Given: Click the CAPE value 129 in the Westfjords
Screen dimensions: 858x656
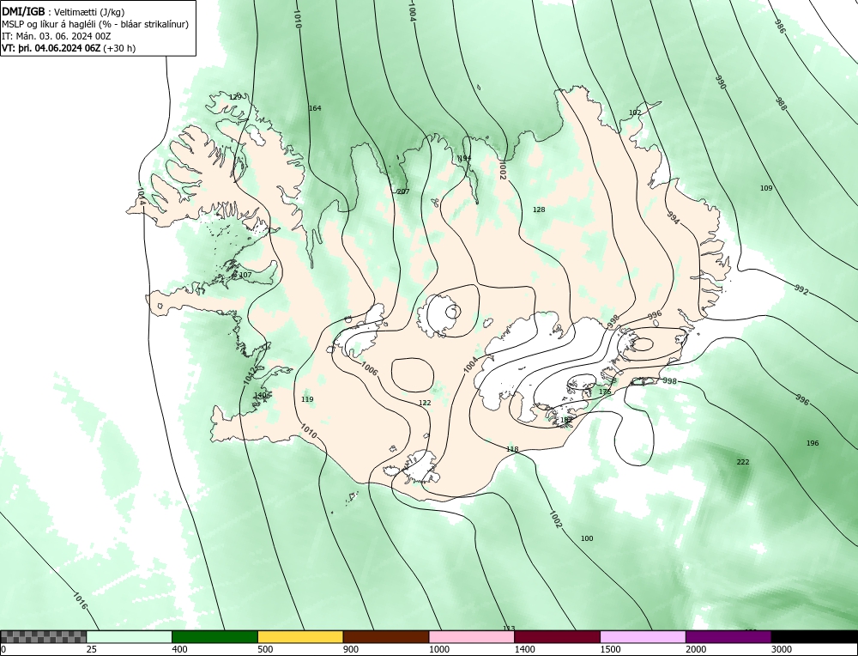Looking at the screenshot, I should click(x=235, y=97).
